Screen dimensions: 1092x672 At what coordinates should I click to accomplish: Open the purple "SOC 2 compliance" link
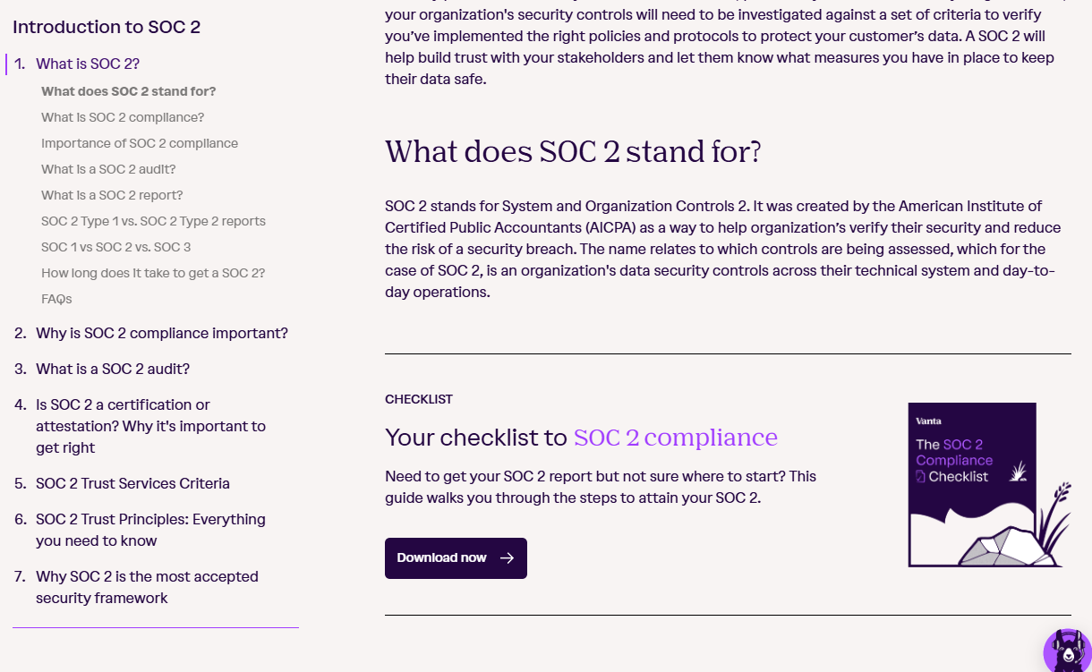(x=674, y=438)
